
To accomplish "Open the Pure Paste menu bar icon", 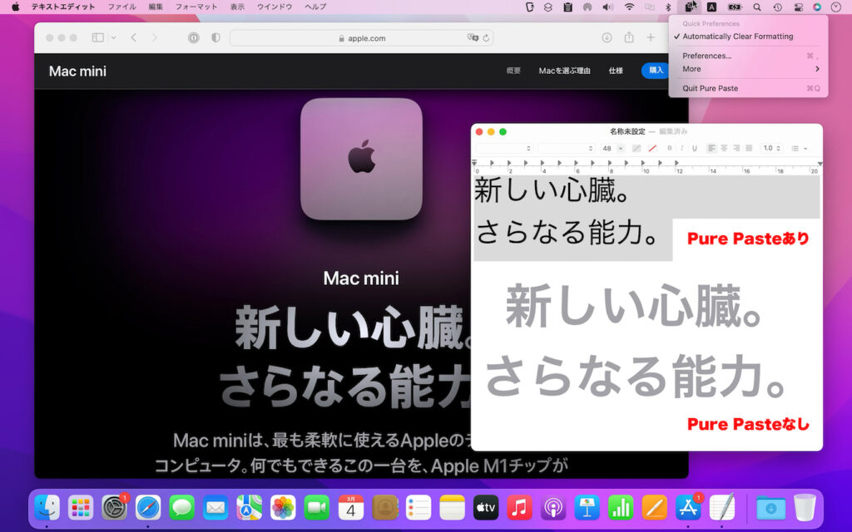I will click(x=689, y=7).
